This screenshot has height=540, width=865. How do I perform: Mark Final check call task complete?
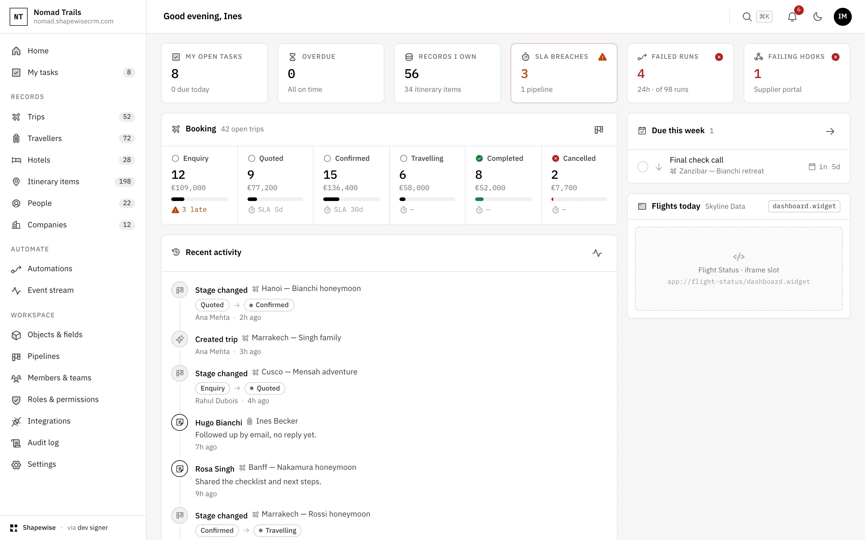[642, 167]
